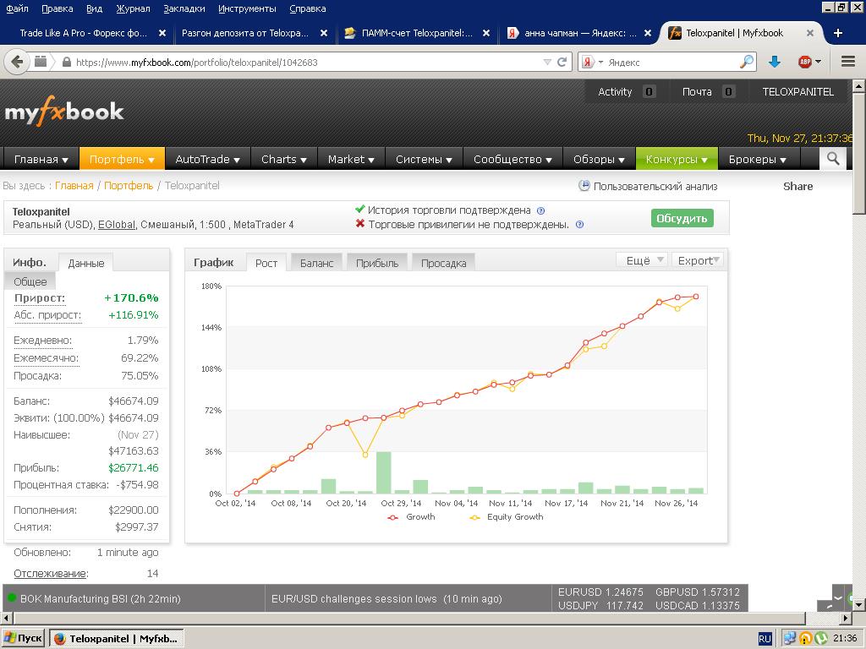This screenshot has width=866, height=649.
Task: Open the Firefox hamburger menu
Action: [848, 62]
